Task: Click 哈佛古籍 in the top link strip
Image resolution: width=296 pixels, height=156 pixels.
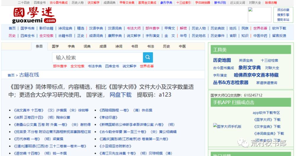Action: tap(271, 3)
